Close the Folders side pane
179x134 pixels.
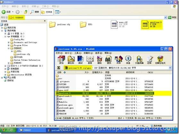coord(45,21)
